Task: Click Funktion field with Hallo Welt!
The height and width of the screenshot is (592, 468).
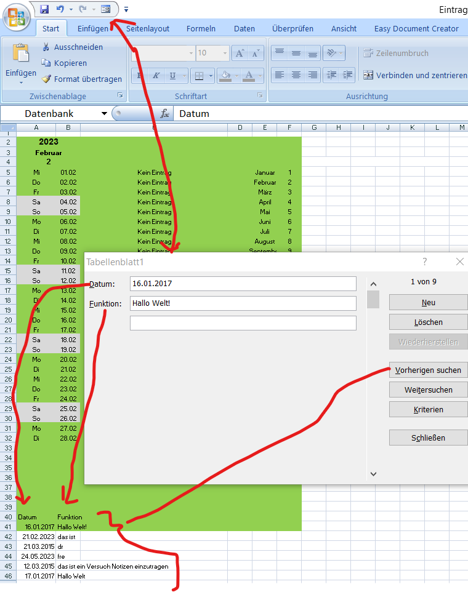Action: pos(243,303)
